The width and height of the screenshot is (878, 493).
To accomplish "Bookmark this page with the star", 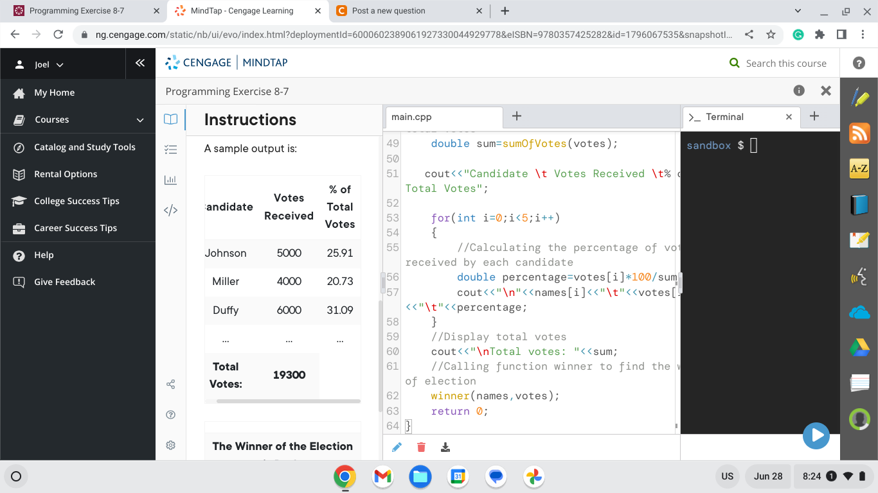I will pyautogui.click(x=771, y=35).
